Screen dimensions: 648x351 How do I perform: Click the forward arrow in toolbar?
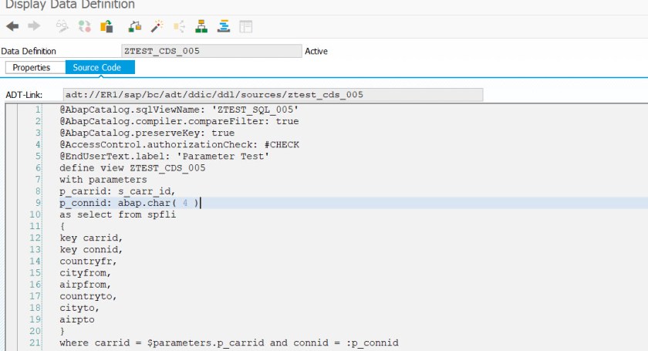[33, 26]
